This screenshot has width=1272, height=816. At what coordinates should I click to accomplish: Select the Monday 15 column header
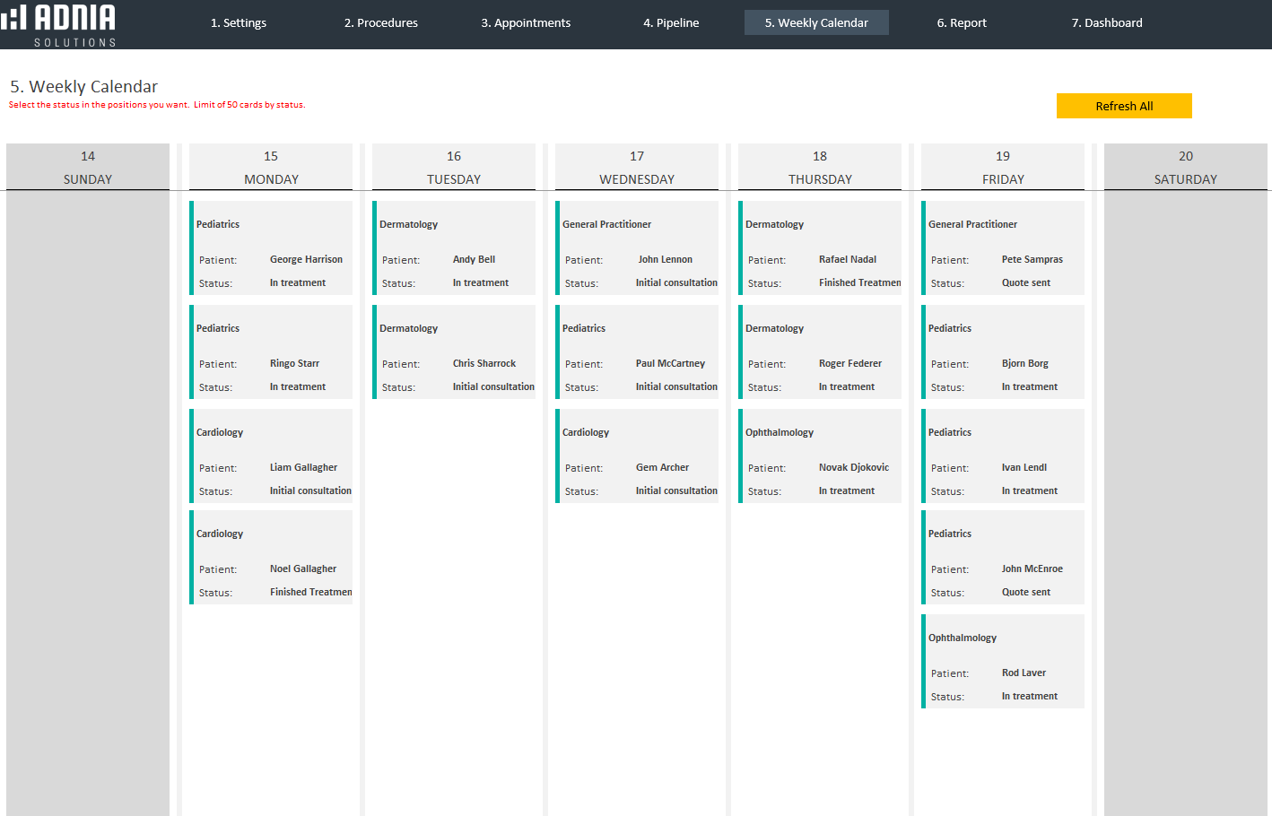271,167
